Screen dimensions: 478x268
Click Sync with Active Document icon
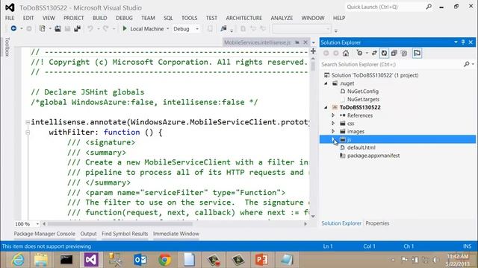point(374,53)
